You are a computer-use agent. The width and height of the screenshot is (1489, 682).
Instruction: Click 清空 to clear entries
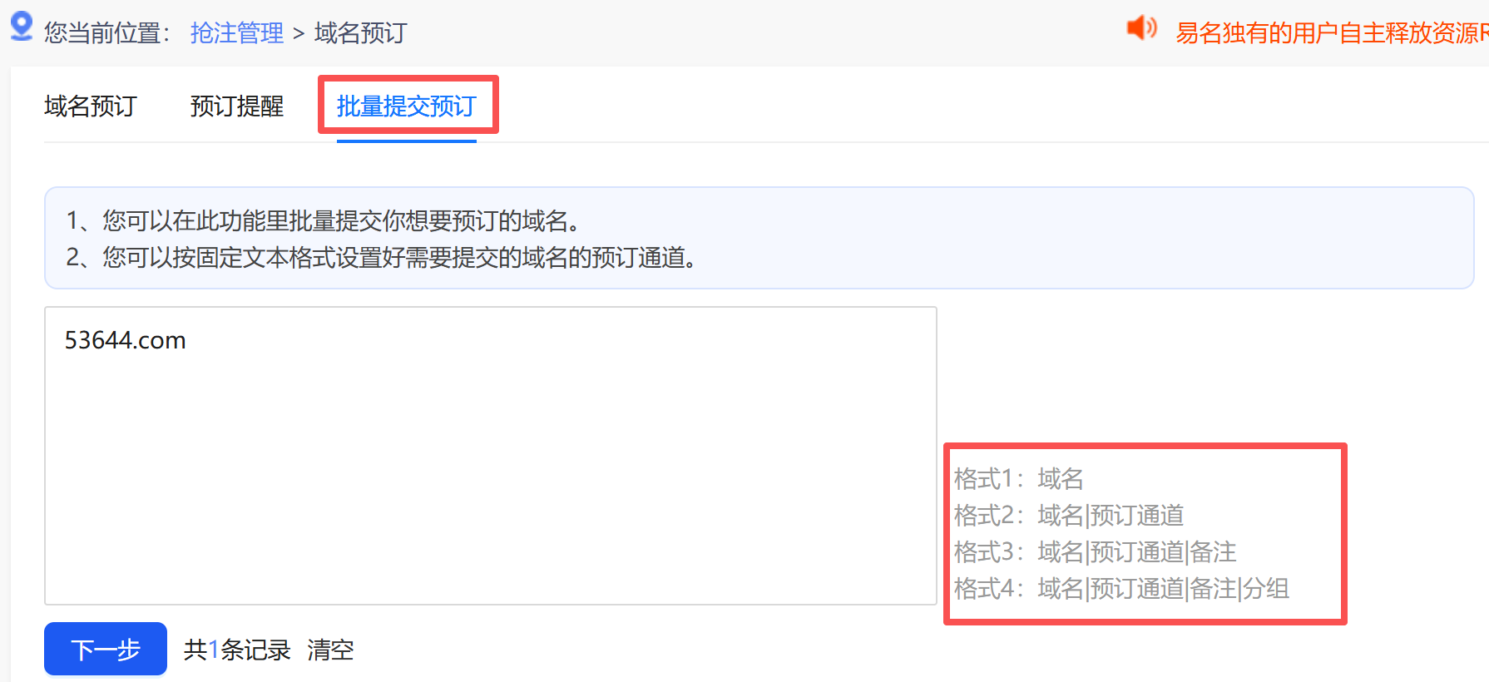pyautogui.click(x=330, y=650)
